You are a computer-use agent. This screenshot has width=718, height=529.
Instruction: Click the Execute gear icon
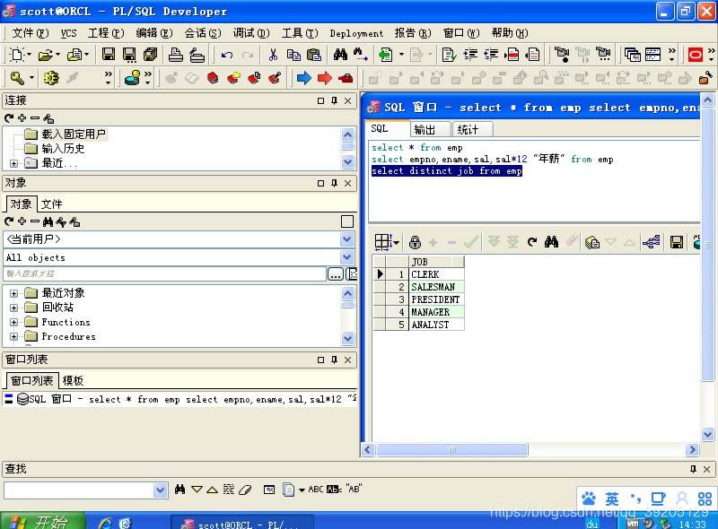pos(51,78)
